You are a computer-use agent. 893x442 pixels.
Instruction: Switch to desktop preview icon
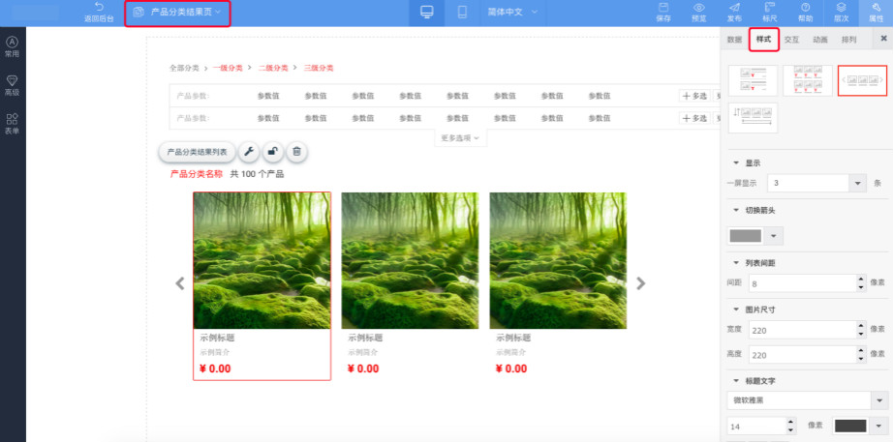point(426,13)
